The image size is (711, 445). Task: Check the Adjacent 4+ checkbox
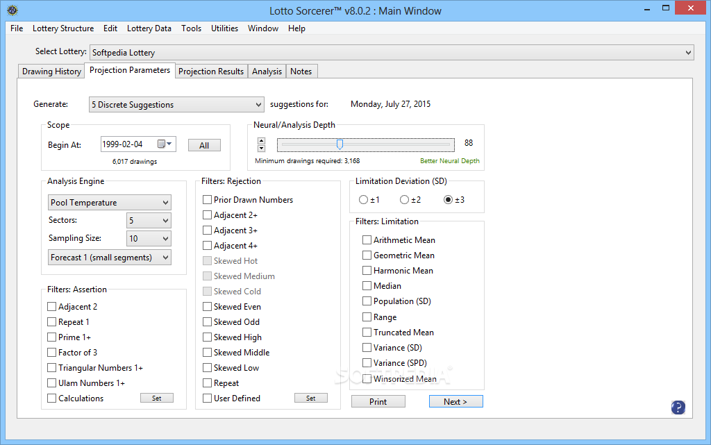207,245
